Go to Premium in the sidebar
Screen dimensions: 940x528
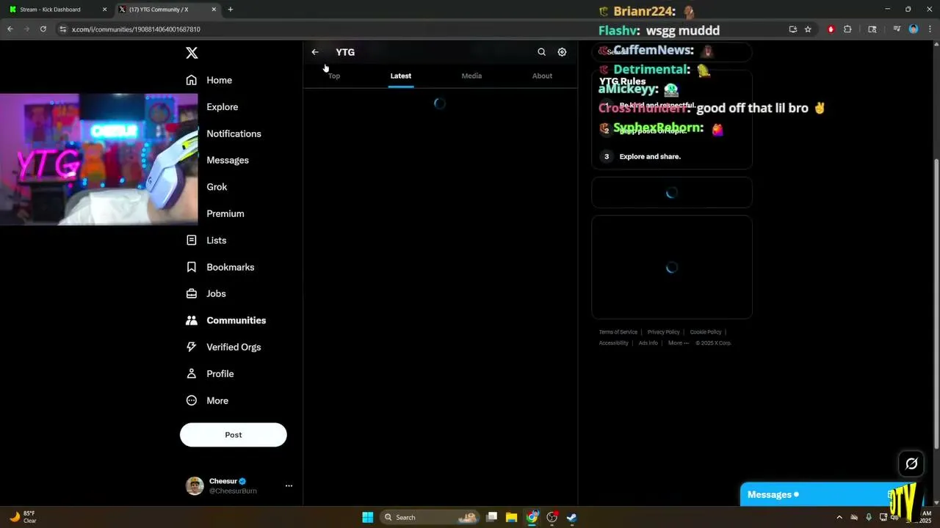tap(225, 213)
